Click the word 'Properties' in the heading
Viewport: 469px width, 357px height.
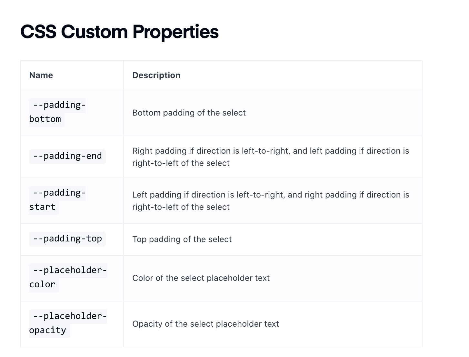(175, 32)
